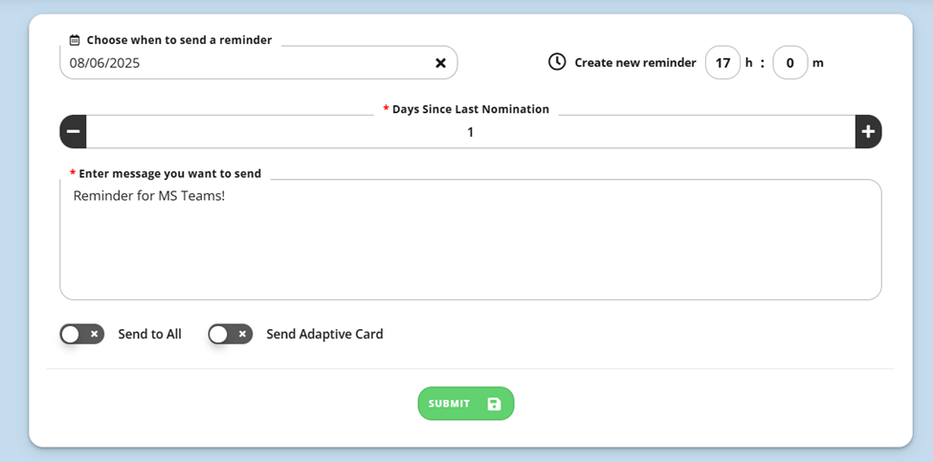
Task: Click inside the reminder message text area
Action: [471, 240]
